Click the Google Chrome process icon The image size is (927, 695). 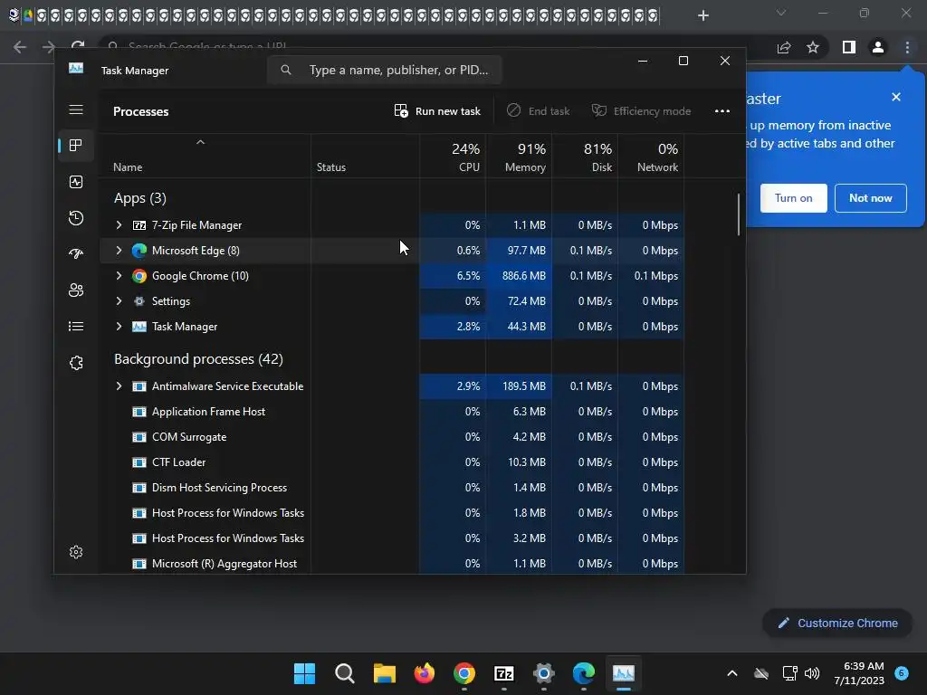tap(139, 276)
